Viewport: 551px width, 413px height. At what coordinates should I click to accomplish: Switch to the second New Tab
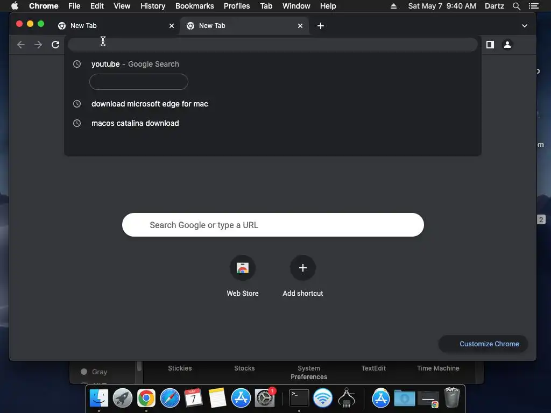[x=244, y=26]
